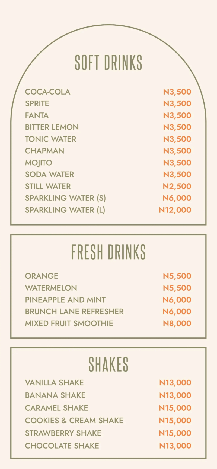The image size is (217, 469).
Task: Tap the Bitter Lemon drink name
Action: click(52, 127)
